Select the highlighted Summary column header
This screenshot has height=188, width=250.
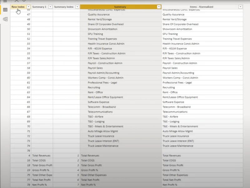point(120,7)
